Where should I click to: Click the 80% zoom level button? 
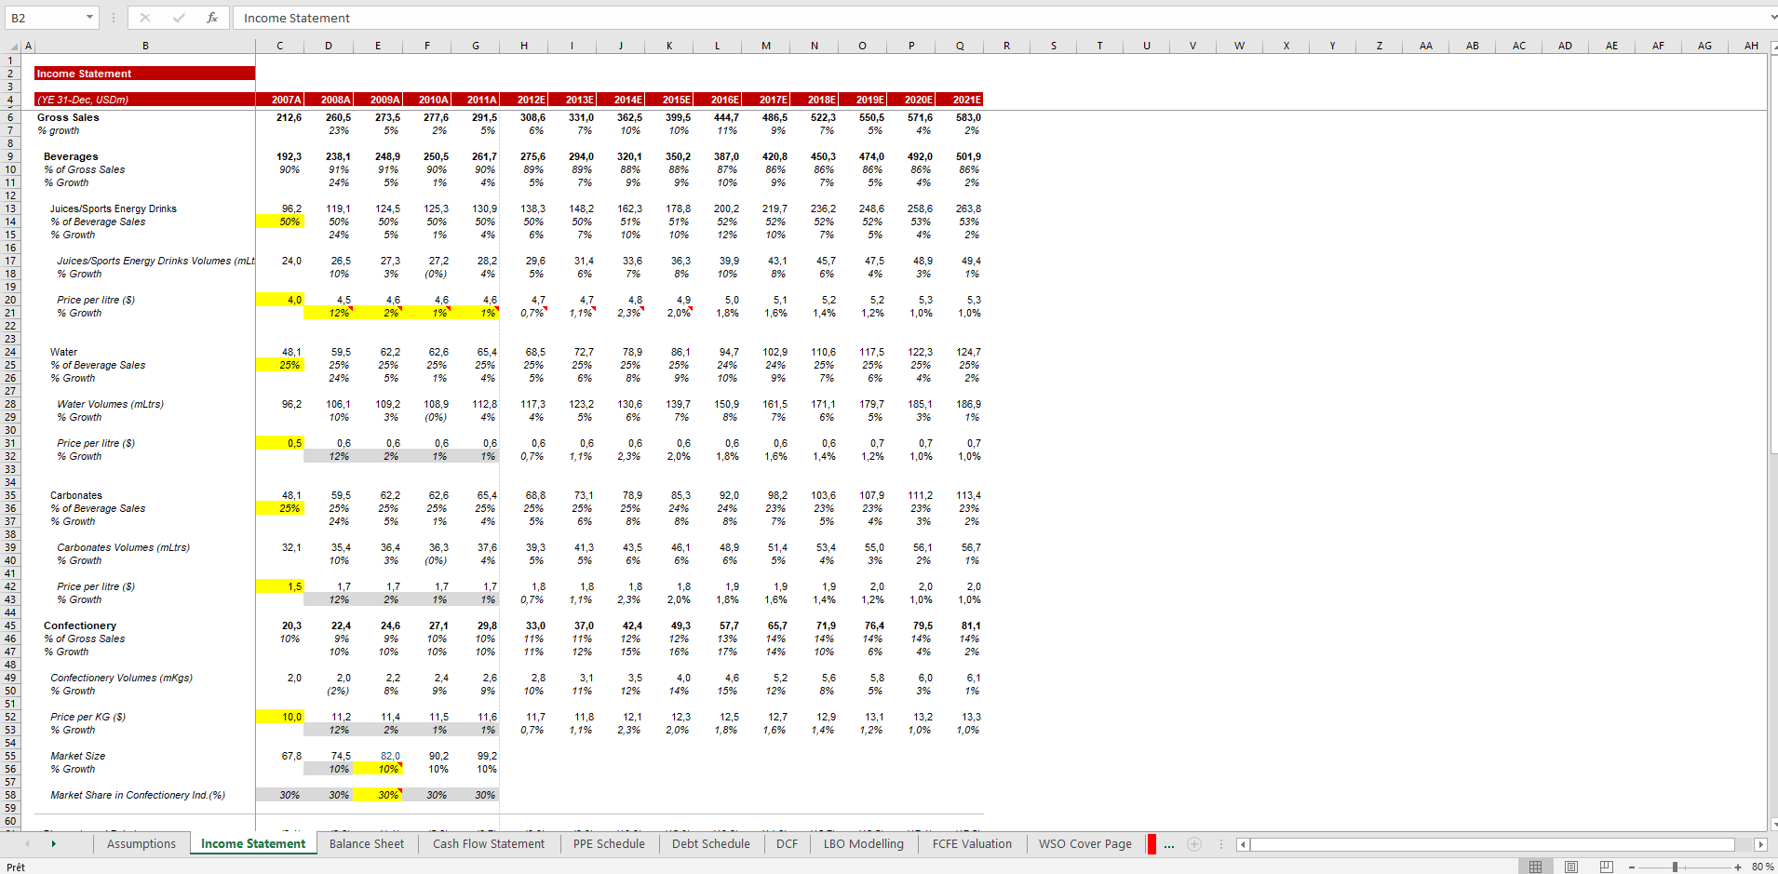pos(1760,867)
